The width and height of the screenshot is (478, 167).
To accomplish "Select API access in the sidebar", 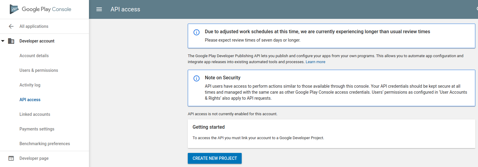I will coord(30,100).
